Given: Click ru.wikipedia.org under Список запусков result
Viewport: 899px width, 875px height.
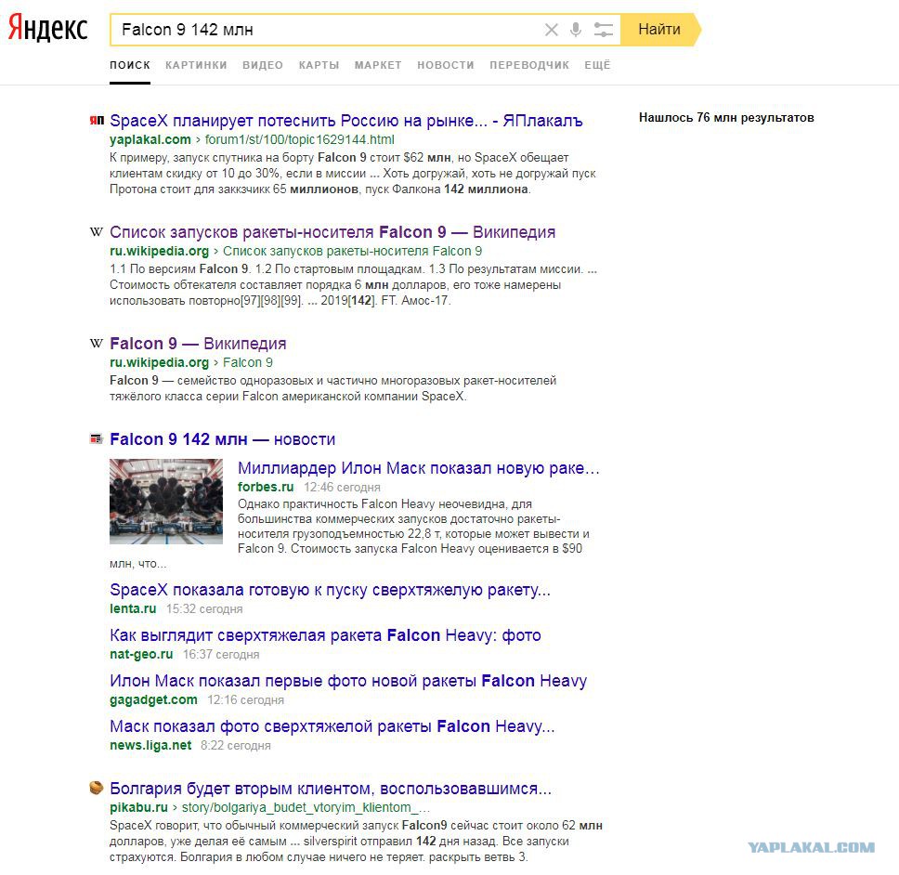Looking at the screenshot, I should (x=160, y=251).
